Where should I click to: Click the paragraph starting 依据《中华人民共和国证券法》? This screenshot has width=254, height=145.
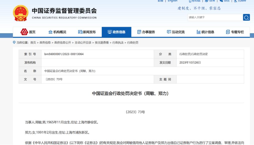point(134,143)
